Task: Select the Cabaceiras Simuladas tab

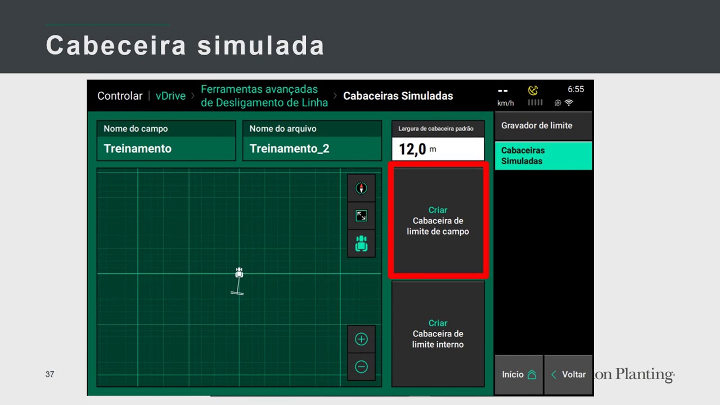Action: (x=543, y=156)
